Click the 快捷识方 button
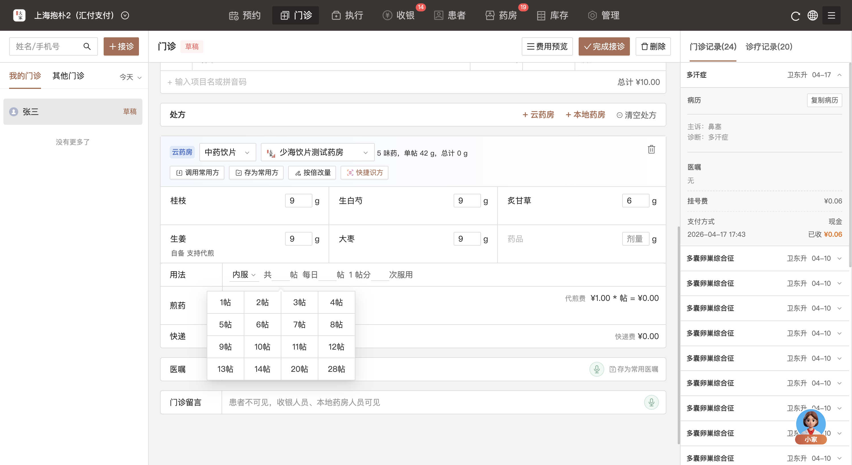The width and height of the screenshot is (852, 465). click(364, 172)
